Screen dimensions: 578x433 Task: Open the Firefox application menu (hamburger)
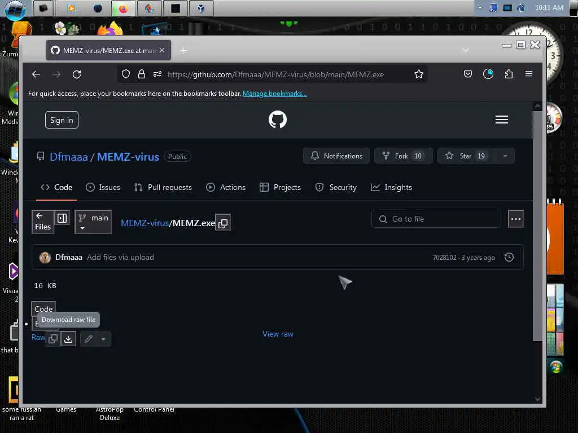pos(528,74)
